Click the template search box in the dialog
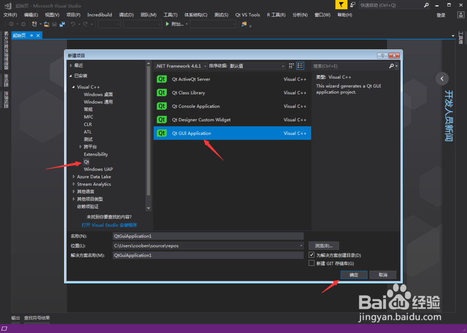The width and height of the screenshot is (467, 333). 350,66
